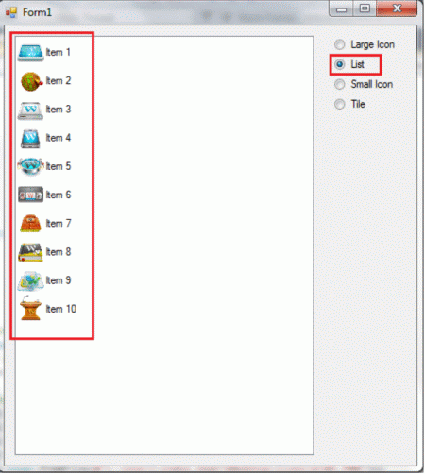
Task: Minimize the Form1 window
Action: 341,8
